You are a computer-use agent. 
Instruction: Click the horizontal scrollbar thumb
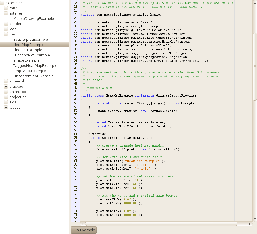[x=161, y=224]
